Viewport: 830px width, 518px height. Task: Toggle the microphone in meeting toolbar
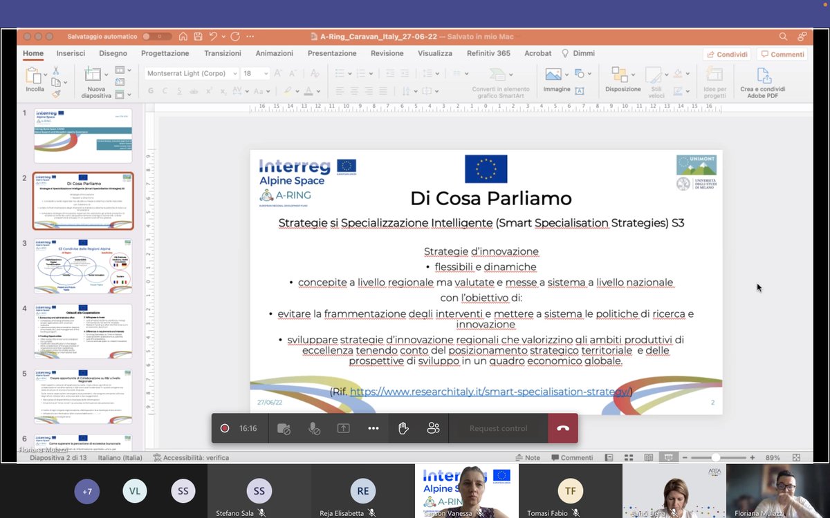click(x=313, y=428)
